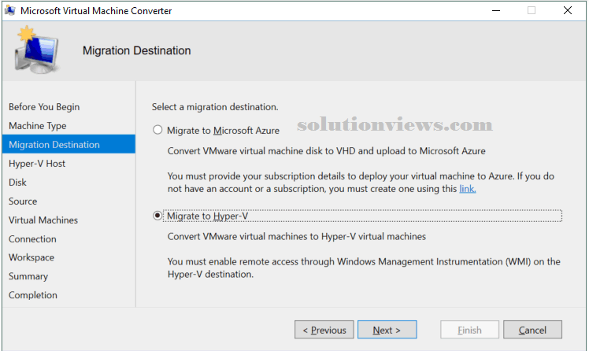Viewport: 589px width, 351px height.
Task: Select Migrate to Hyper-V radio button
Action: click(x=157, y=216)
